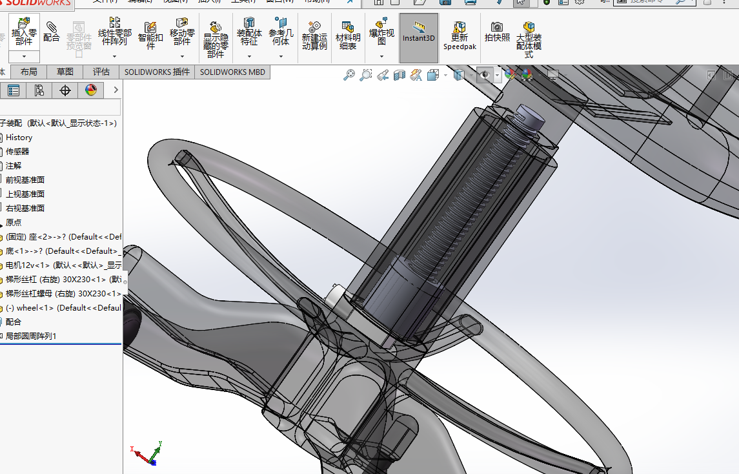Toggle the hide/show items eye icon
The width and height of the screenshot is (739, 474).
click(485, 75)
